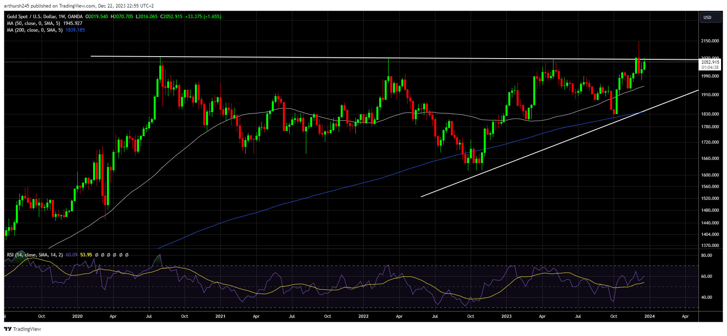Viewport: 727px width, 336px height.
Task: Open the USD currency selector
Action: (710, 17)
